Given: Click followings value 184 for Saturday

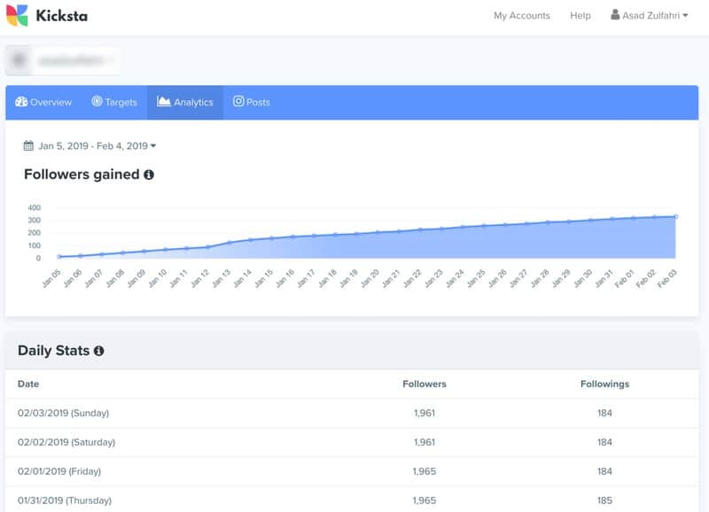Looking at the screenshot, I should [x=604, y=442].
